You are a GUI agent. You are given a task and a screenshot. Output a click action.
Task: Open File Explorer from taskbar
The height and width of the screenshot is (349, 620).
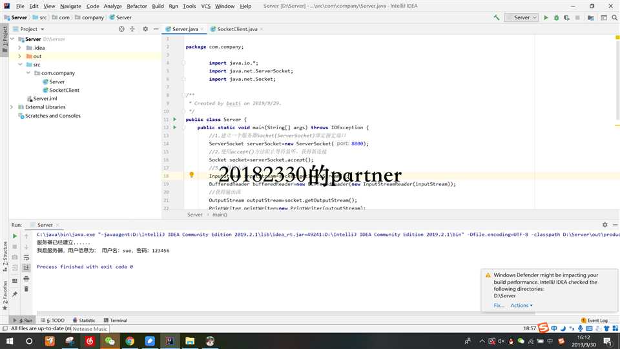[x=190, y=341]
